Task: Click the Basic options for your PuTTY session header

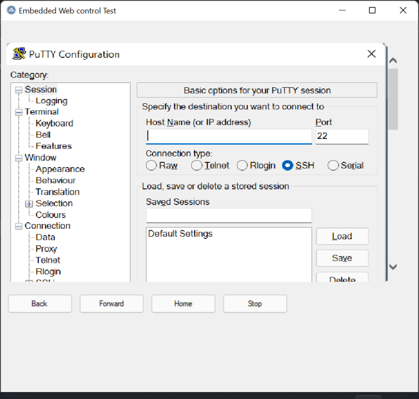Action: click(257, 90)
